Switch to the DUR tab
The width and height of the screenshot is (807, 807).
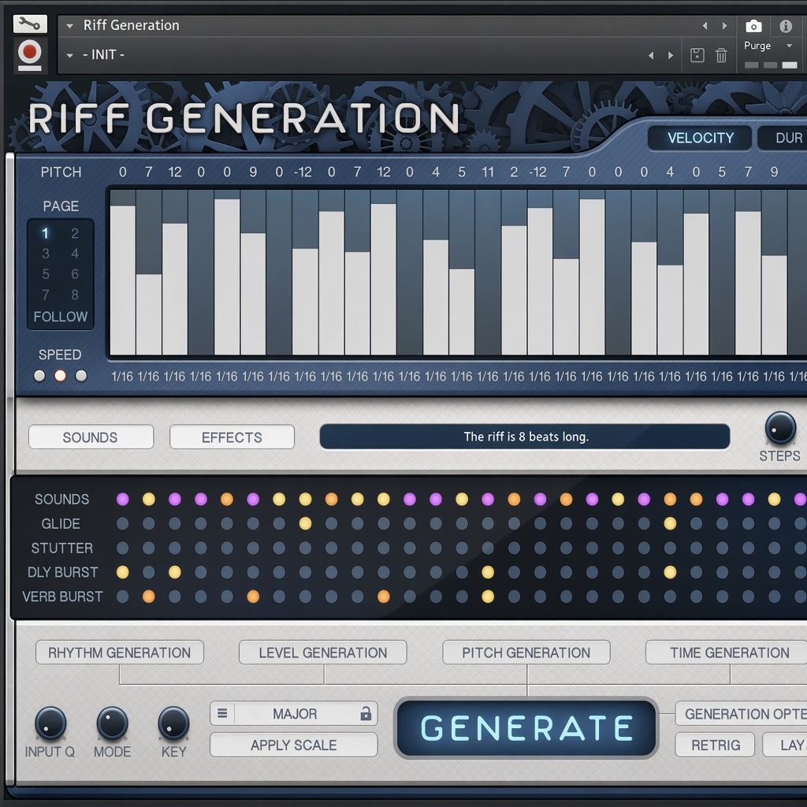pyautogui.click(x=783, y=138)
